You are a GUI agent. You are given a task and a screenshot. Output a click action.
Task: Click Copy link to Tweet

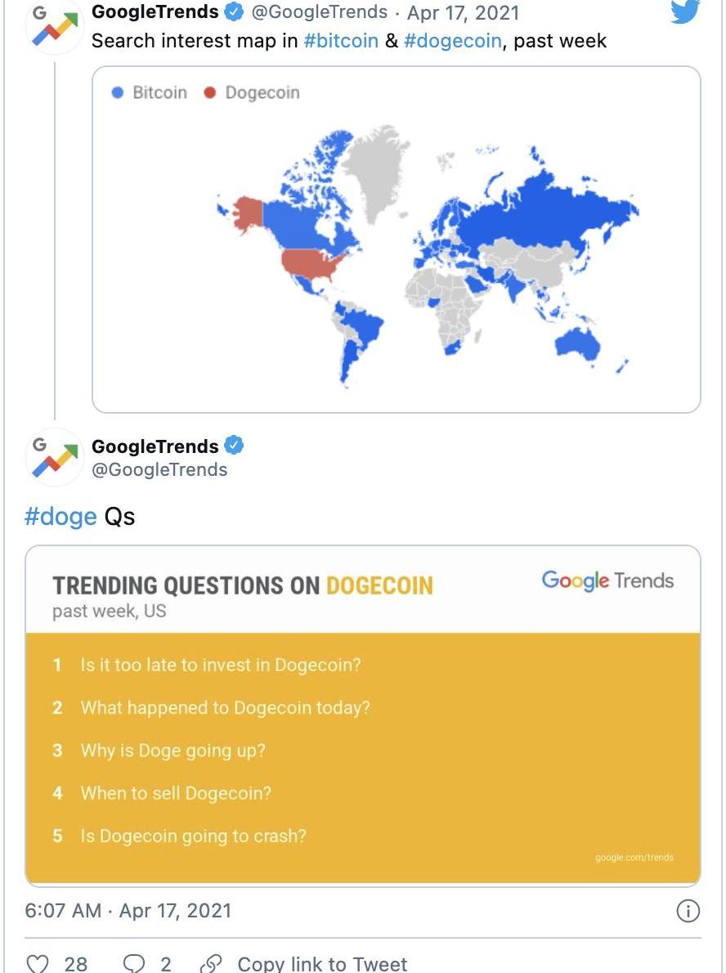pos(321,964)
